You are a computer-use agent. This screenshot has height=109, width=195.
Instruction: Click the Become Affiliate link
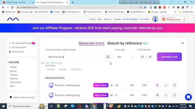[x=130, y=19]
